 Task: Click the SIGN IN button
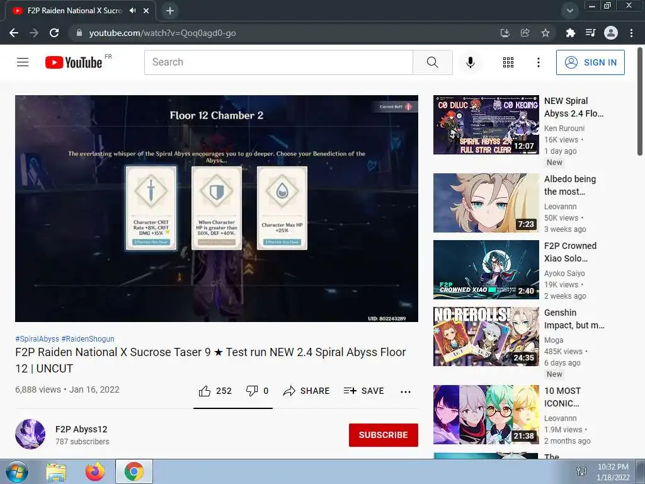tap(590, 62)
